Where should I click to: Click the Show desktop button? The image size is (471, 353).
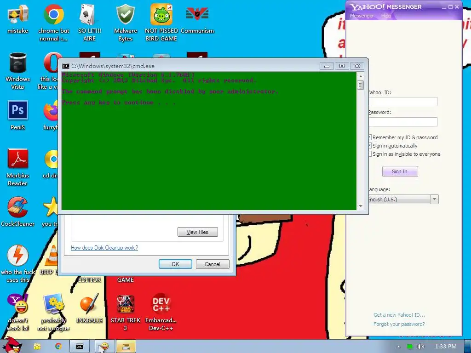click(468, 347)
